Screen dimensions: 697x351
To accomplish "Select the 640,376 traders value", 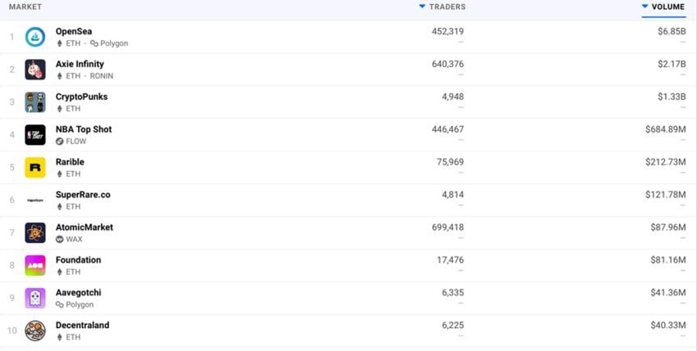I will click(448, 64).
